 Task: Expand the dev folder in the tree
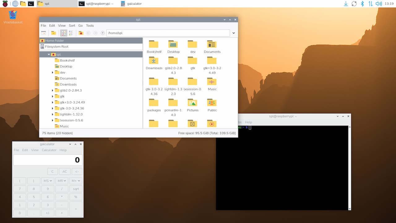(x=53, y=72)
